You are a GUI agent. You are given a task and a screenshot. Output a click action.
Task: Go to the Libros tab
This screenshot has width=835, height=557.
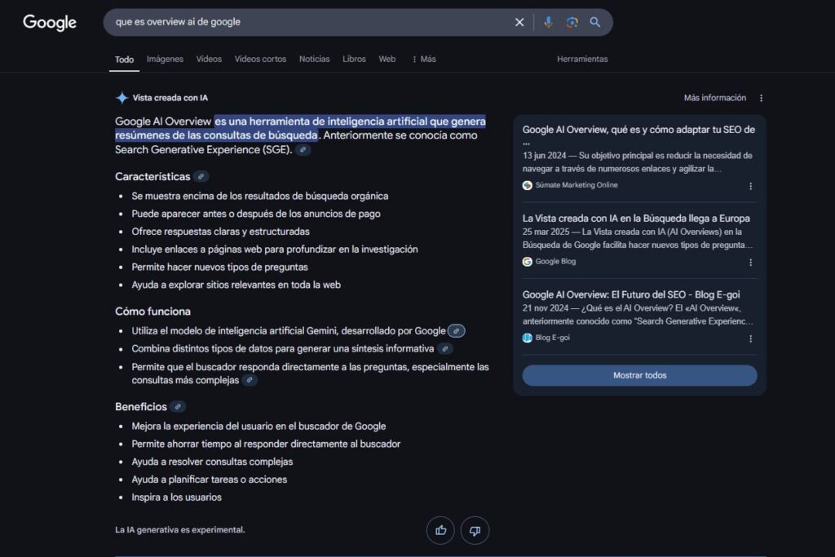point(354,59)
